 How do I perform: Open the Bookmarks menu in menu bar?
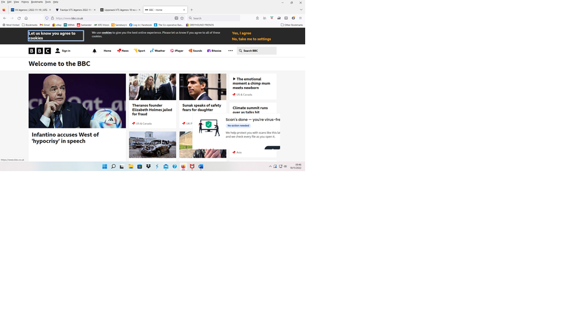36,2
